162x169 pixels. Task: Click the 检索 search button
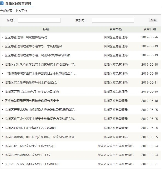153,20
